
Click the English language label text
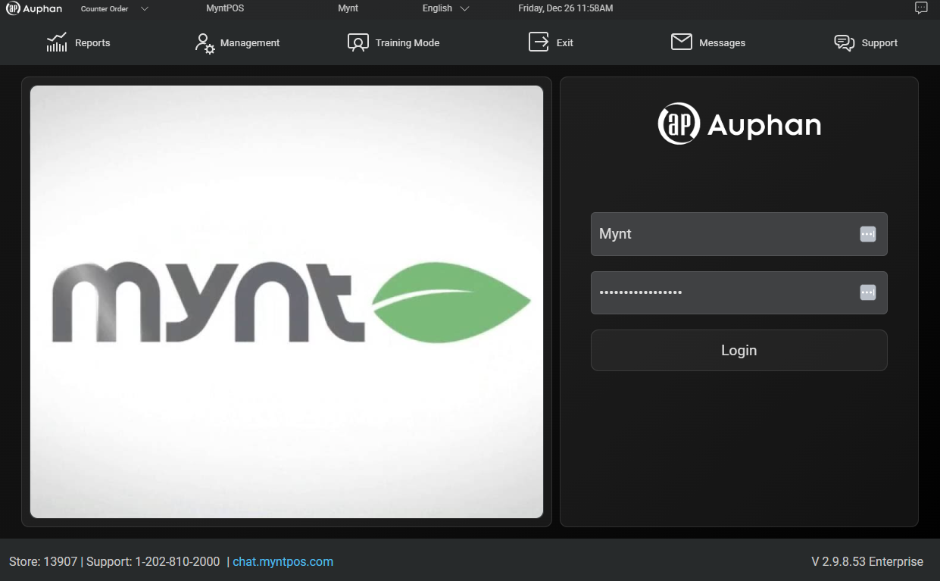click(x=437, y=8)
